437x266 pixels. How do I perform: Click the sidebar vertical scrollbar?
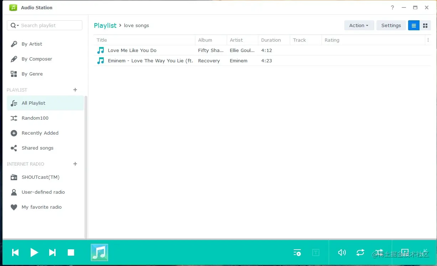tap(86, 167)
